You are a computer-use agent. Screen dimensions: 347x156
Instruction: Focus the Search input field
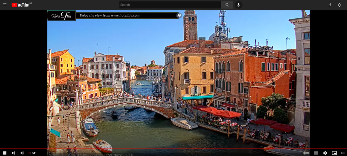click(170, 5)
